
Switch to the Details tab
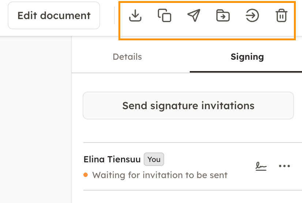pyautogui.click(x=127, y=57)
